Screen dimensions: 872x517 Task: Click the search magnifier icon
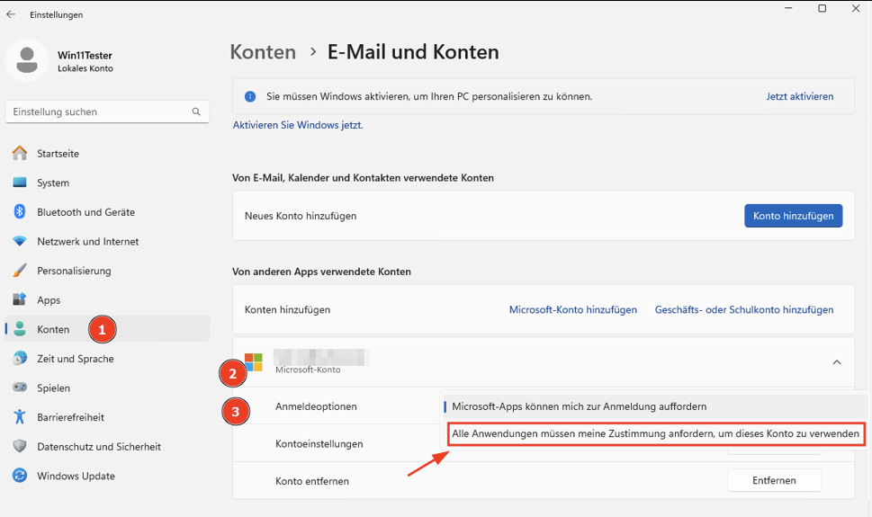click(196, 111)
